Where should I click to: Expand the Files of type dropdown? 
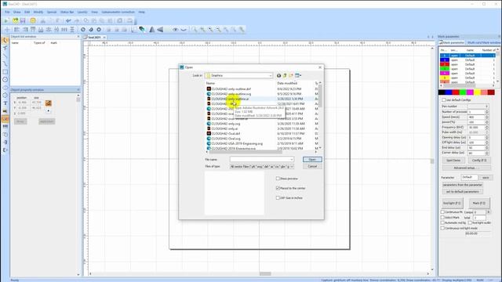tap(291, 167)
